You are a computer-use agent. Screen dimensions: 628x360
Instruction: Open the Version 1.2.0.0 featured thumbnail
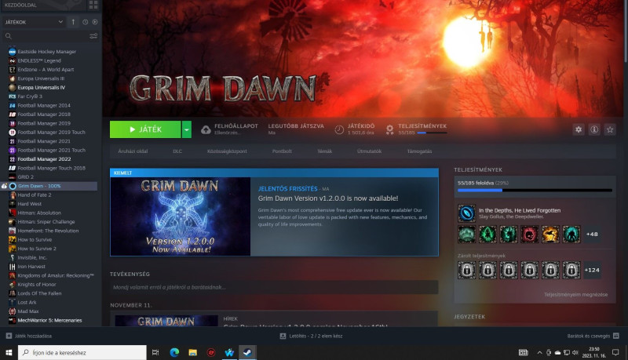(x=181, y=216)
